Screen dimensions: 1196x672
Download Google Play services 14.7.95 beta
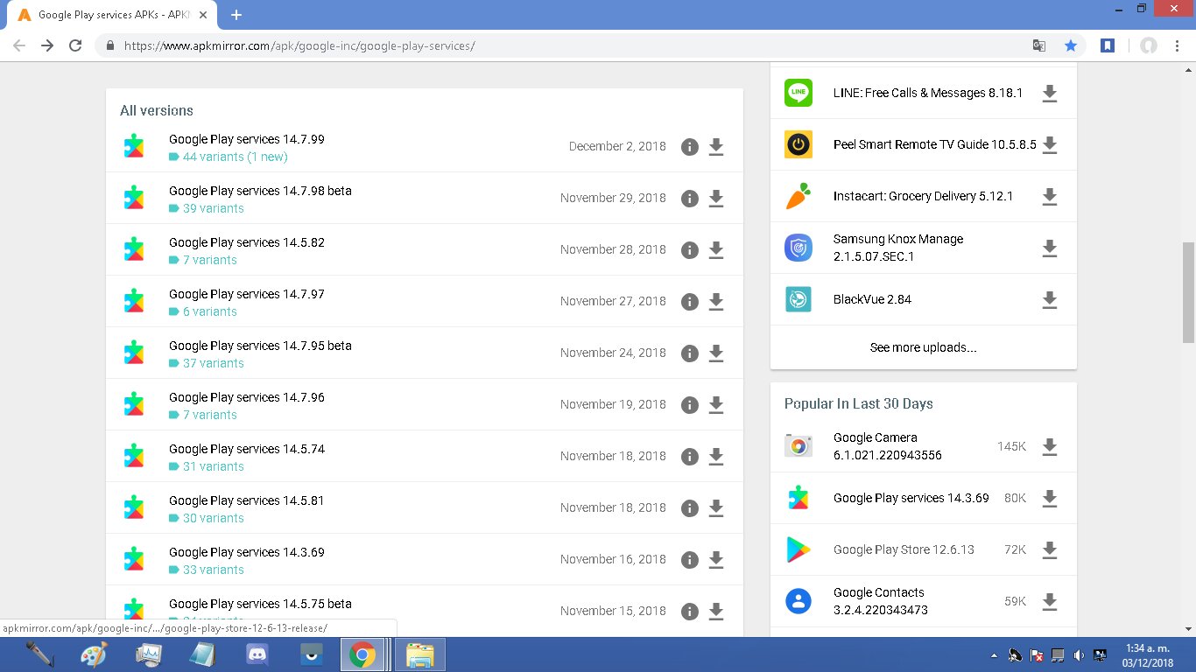pyautogui.click(x=715, y=353)
